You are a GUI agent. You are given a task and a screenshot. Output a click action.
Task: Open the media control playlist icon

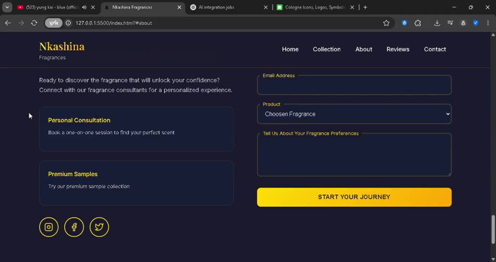click(450, 23)
